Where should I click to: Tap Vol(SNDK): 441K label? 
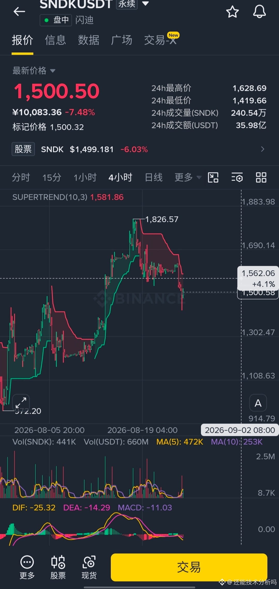click(44, 442)
